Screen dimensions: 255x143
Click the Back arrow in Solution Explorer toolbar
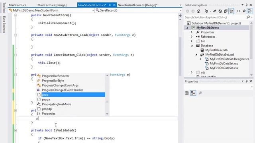(x=188, y=11)
